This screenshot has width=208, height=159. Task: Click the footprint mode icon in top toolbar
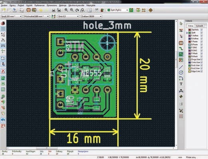pyautogui.click(x=138, y=10)
